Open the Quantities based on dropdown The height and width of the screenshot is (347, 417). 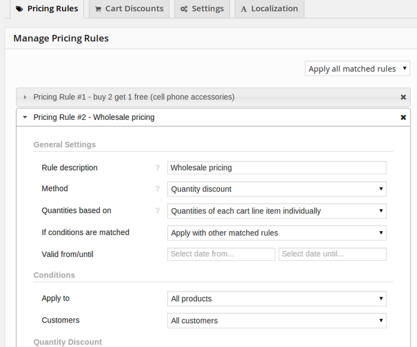pyautogui.click(x=277, y=211)
